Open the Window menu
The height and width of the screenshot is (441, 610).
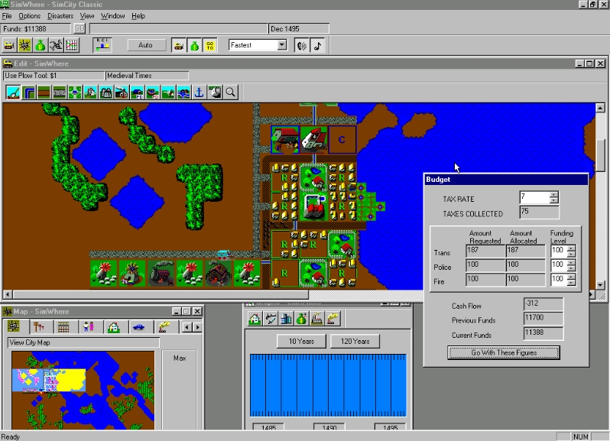pos(113,16)
